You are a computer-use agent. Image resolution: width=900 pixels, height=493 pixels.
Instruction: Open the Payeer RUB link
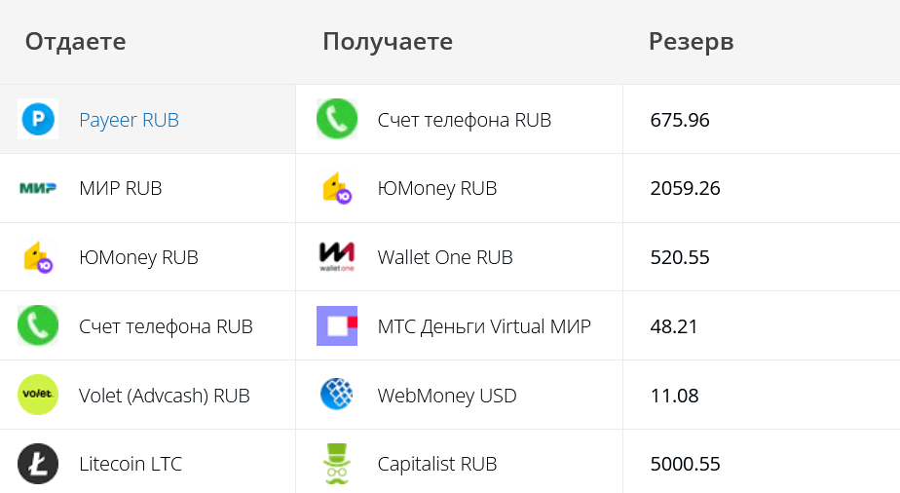click(130, 120)
